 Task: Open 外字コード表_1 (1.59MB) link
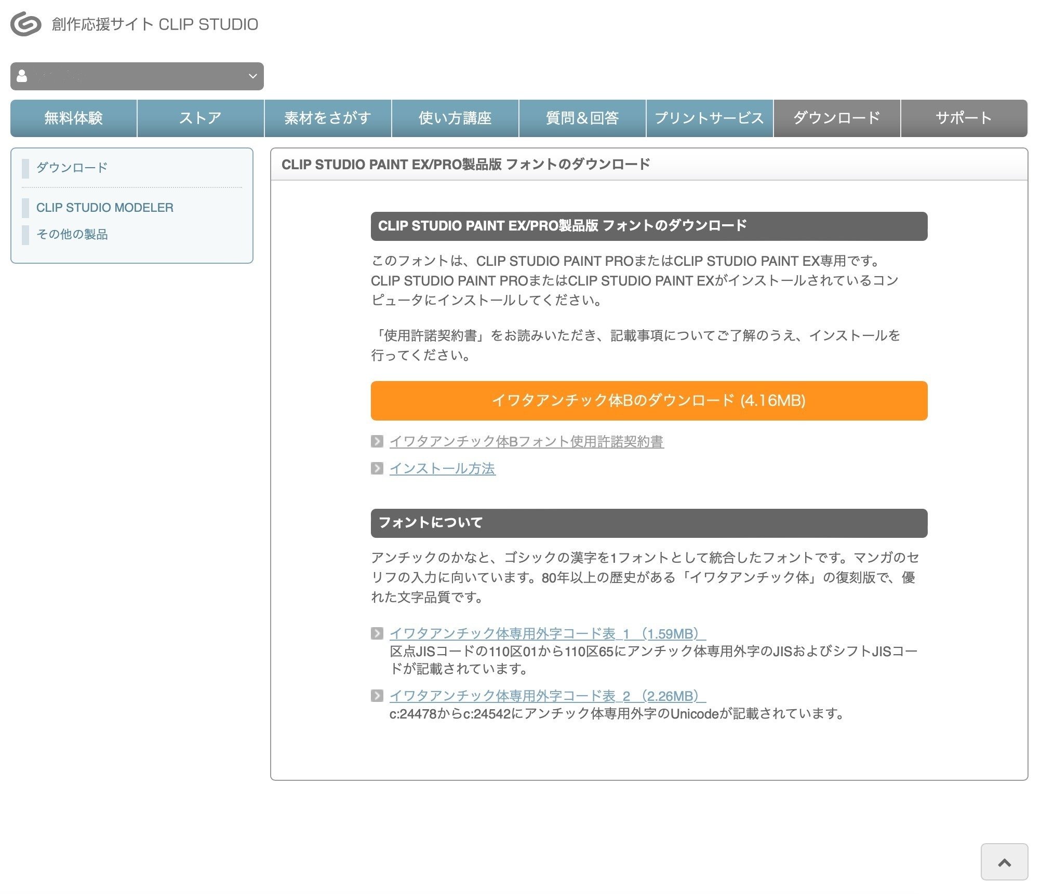pos(548,634)
